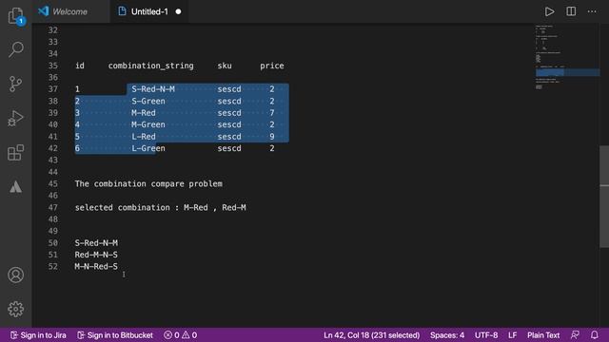609x342 pixels.
Task: Click 'M-Green' on line 40
Action: click(x=148, y=124)
